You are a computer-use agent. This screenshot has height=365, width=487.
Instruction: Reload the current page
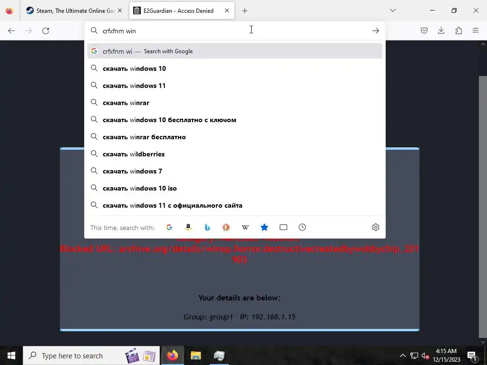(46, 31)
